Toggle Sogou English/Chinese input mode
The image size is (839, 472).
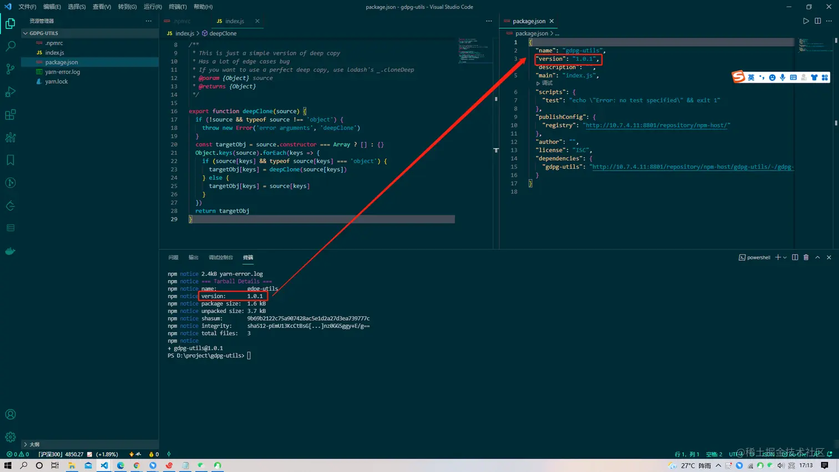(x=751, y=78)
